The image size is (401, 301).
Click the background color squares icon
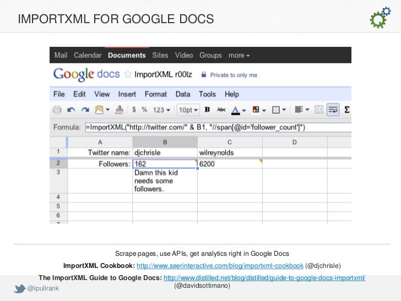(256, 110)
